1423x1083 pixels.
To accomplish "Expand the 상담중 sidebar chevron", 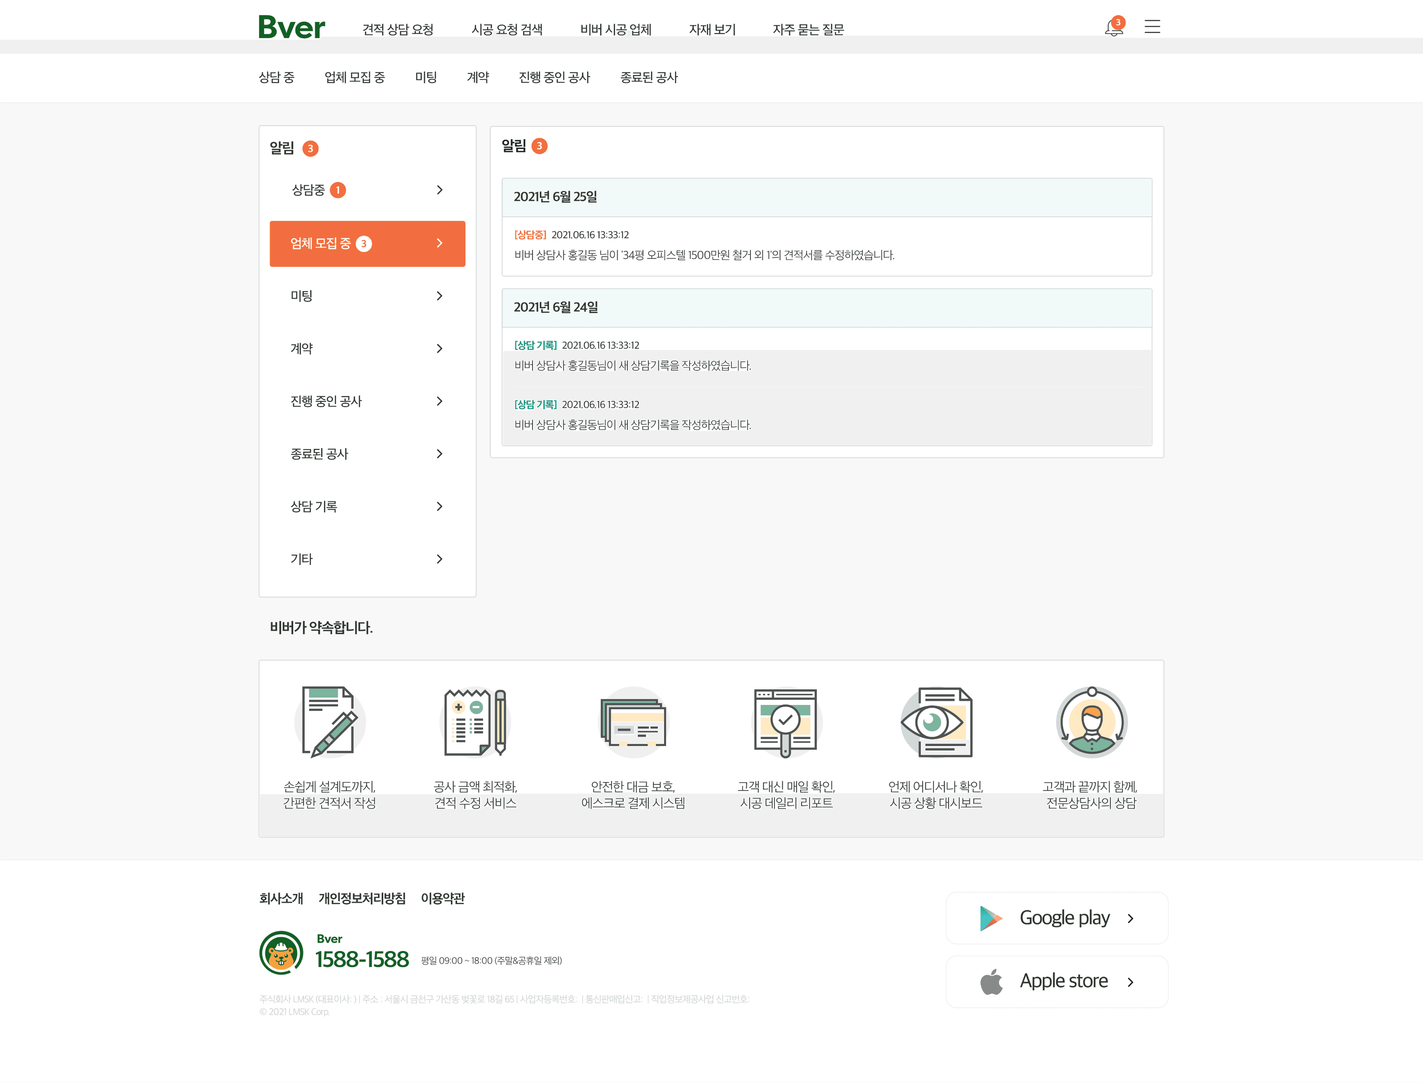I will coord(439,190).
